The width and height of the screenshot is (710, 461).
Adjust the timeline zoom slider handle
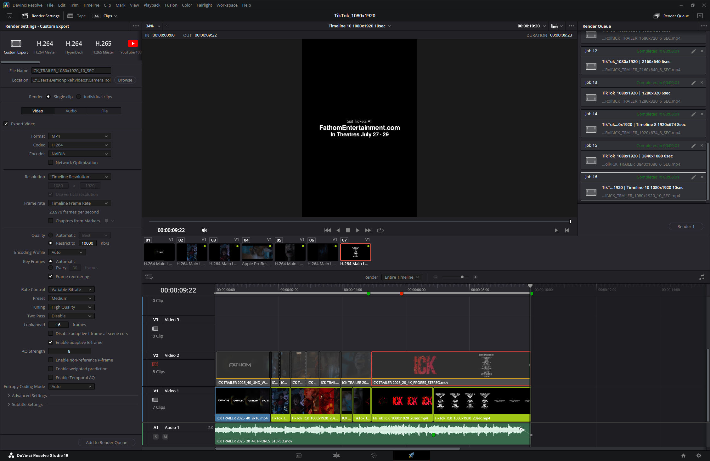coord(462,277)
